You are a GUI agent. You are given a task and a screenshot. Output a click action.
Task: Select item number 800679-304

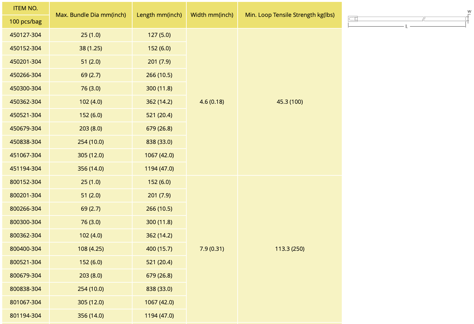[x=25, y=276]
